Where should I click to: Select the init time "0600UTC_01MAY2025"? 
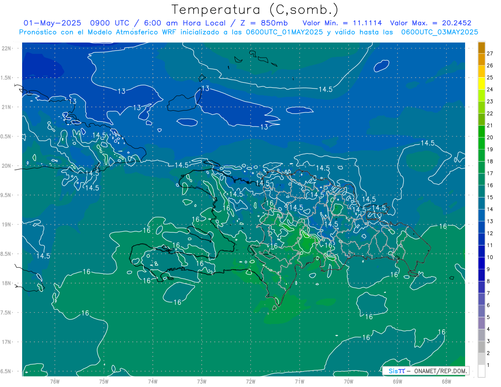coord(284,32)
